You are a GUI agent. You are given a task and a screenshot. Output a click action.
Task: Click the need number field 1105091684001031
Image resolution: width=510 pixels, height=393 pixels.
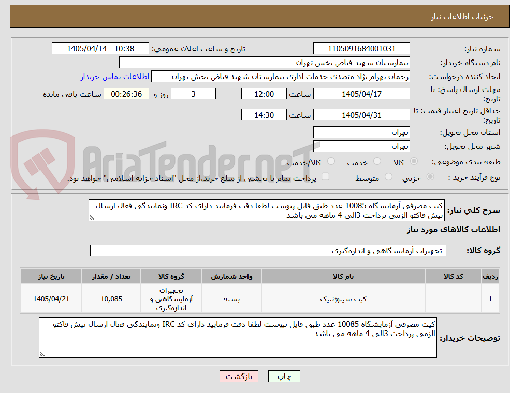tap(361, 49)
